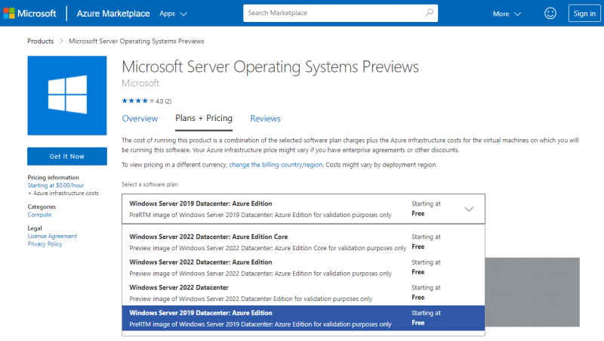The image size is (604, 341).
Task: Click the star rating 4.0
Action: tap(146, 101)
